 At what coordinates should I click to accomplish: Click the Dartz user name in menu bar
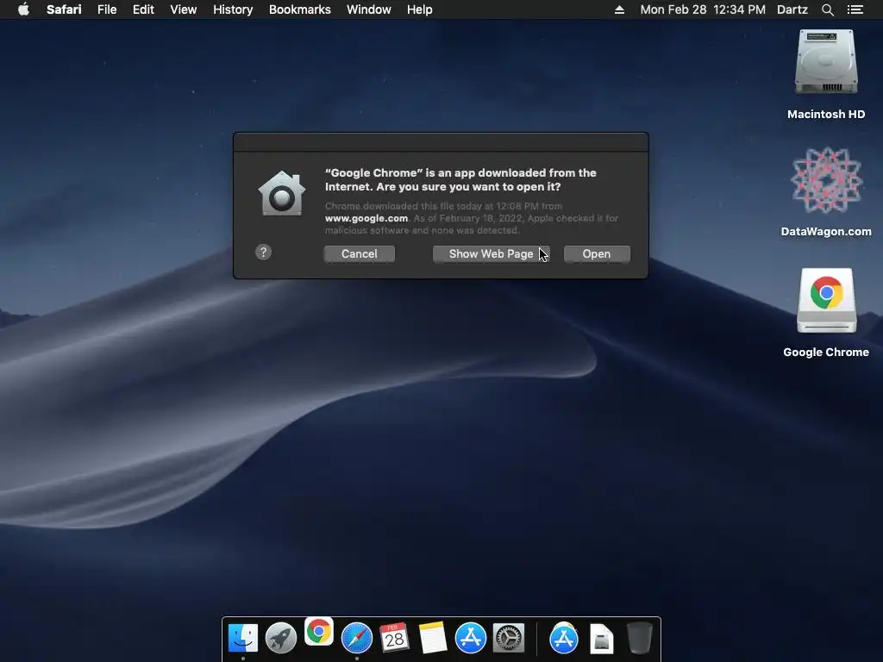point(792,9)
